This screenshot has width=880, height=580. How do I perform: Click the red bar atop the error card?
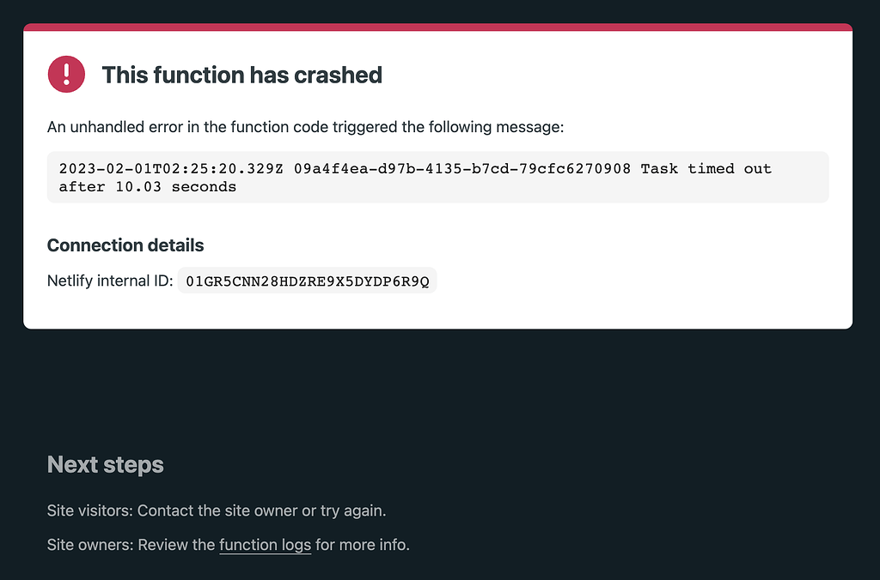437,27
